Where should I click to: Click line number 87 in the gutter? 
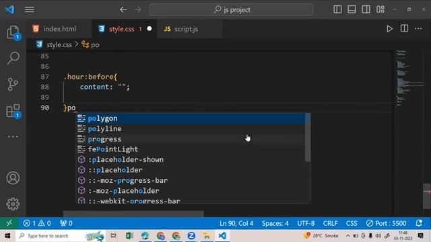coord(45,77)
